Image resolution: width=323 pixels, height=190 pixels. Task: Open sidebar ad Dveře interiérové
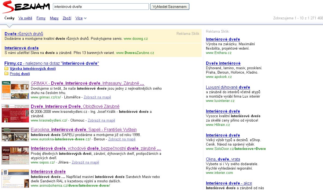click(223, 64)
